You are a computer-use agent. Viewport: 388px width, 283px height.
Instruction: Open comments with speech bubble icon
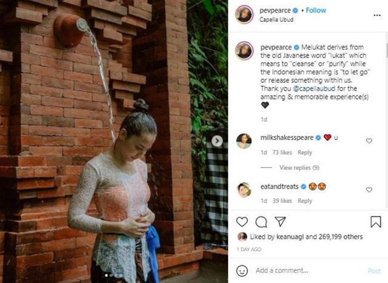261,222
